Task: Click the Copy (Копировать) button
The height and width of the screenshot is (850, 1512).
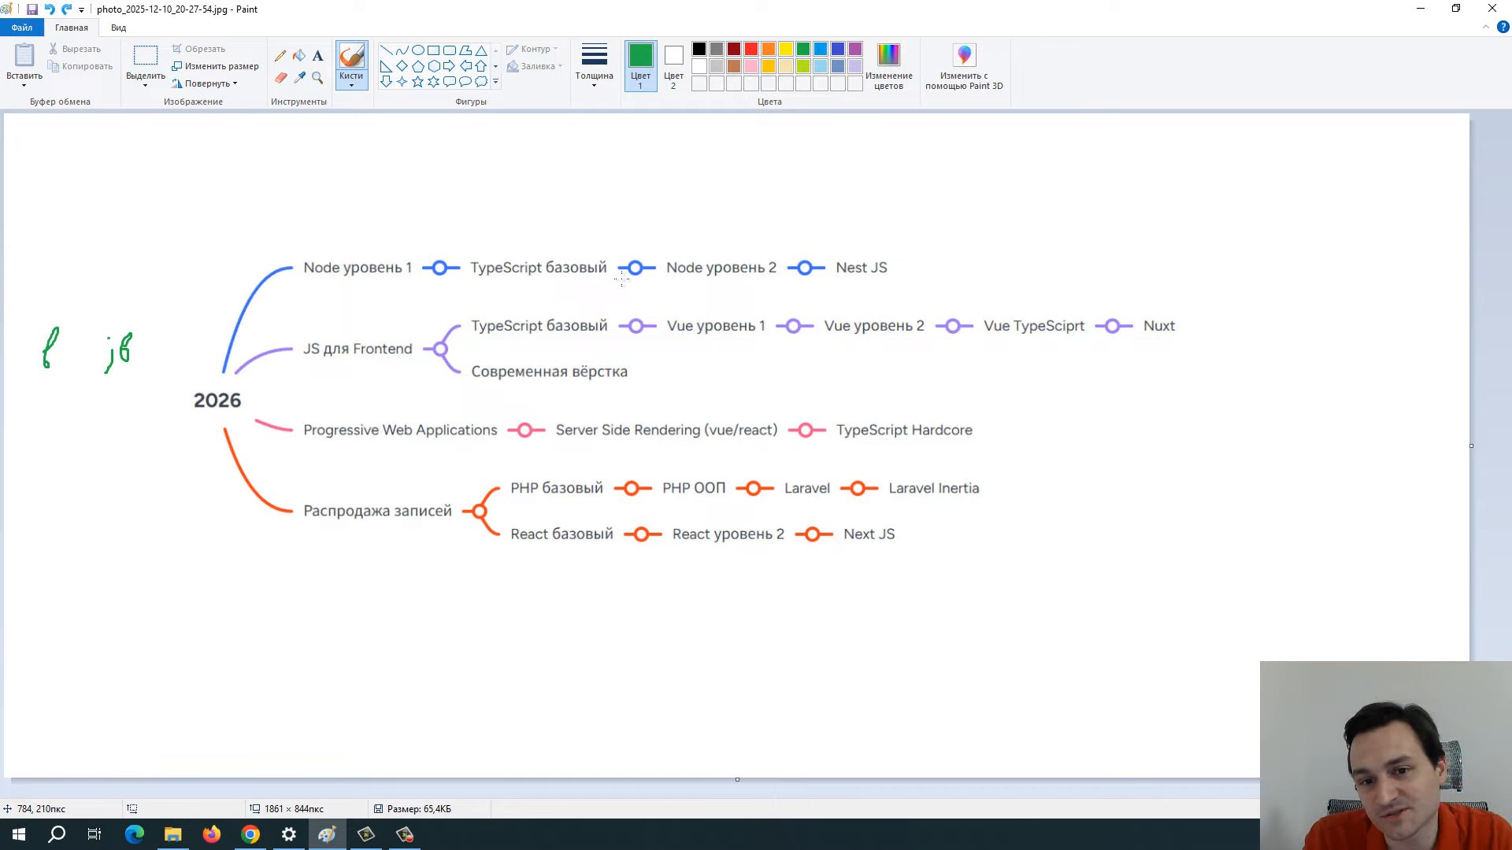Action: coord(80,66)
